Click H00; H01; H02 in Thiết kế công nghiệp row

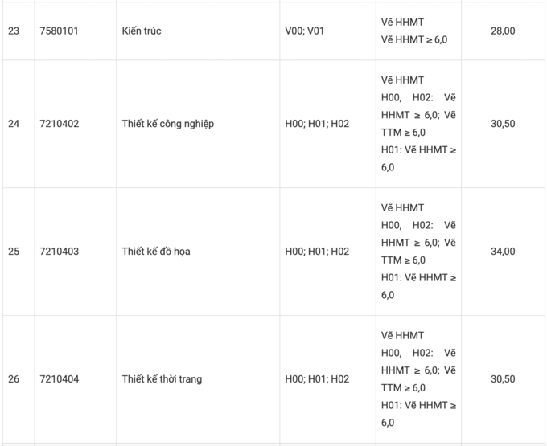[317, 124]
